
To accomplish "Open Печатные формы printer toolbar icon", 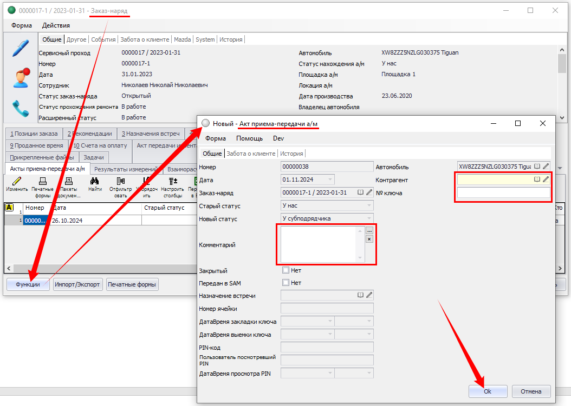I will (42, 182).
